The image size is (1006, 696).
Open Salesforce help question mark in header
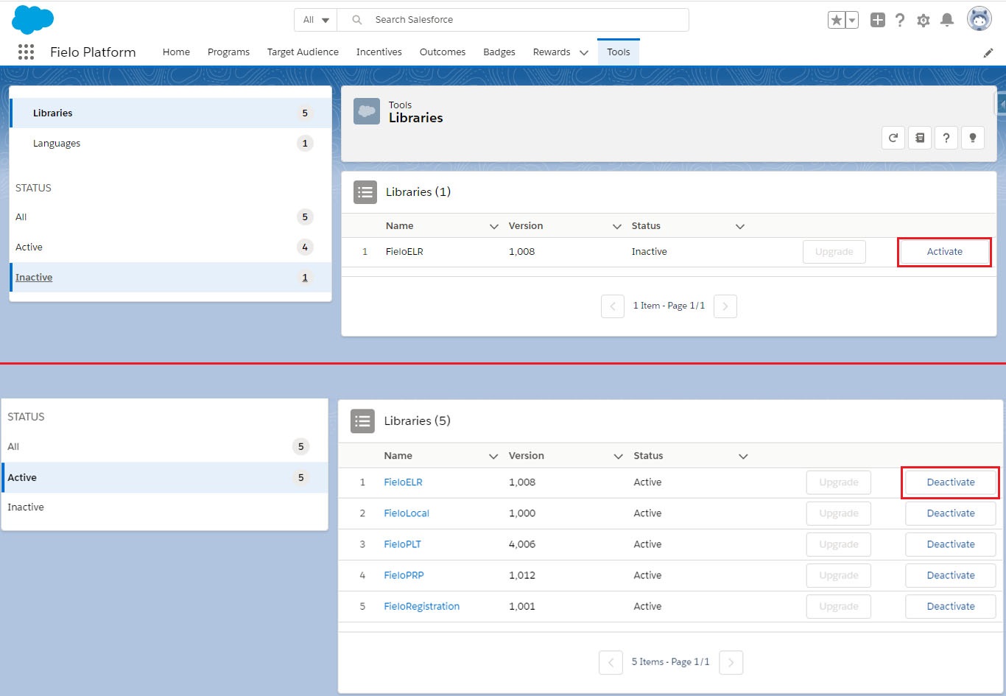[x=900, y=20]
